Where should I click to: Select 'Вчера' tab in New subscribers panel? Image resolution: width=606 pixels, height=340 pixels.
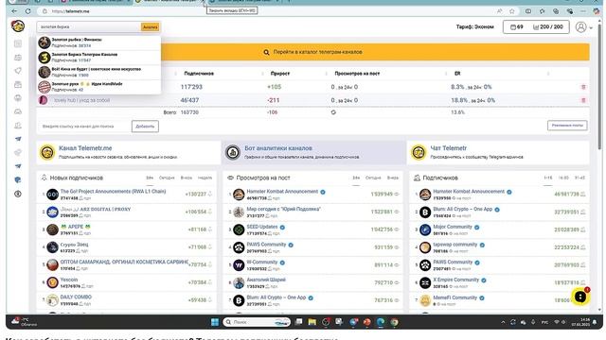coord(187,178)
